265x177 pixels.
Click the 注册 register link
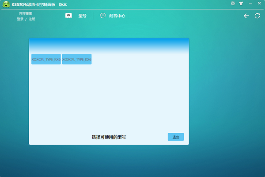pos(32,19)
